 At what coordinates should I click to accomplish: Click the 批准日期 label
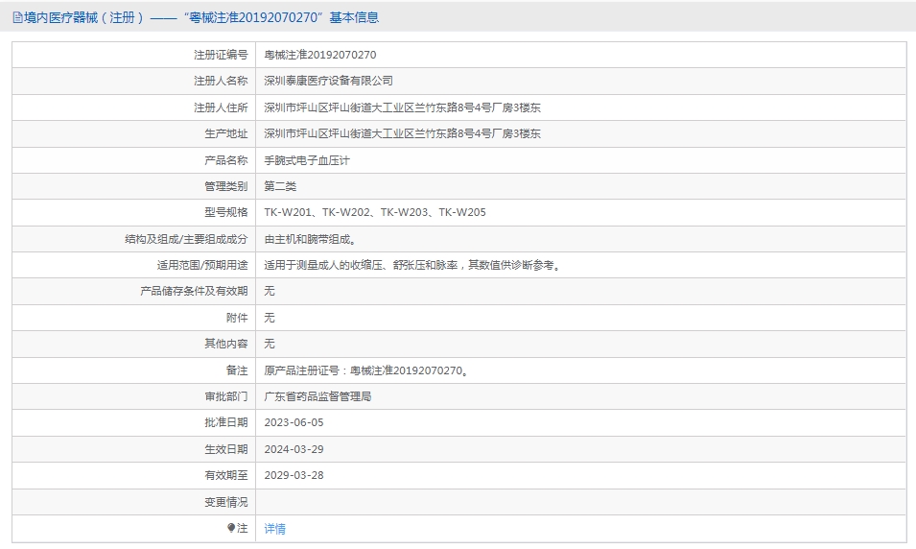tap(226, 422)
